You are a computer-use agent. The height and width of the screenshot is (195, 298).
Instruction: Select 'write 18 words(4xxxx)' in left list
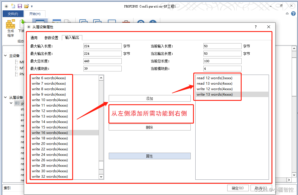pyautogui.click(x=65, y=138)
